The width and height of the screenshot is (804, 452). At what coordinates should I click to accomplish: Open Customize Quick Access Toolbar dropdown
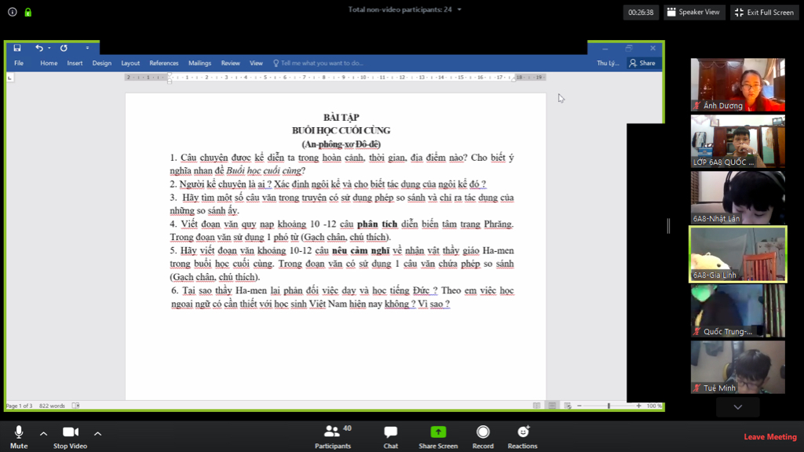(88, 48)
